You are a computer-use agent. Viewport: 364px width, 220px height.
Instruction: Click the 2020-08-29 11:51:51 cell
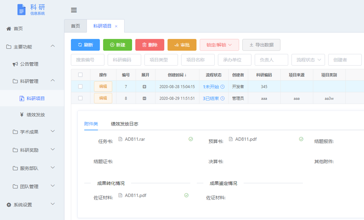[177, 98]
